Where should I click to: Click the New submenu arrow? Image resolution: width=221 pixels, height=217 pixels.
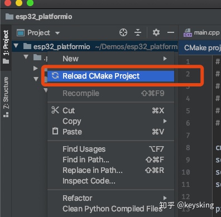[165, 59]
